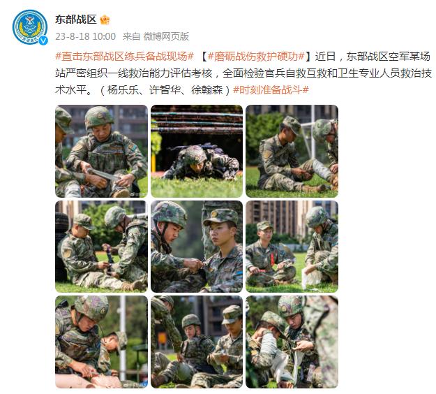Open photo of soldier crawling under wire

(x=197, y=151)
